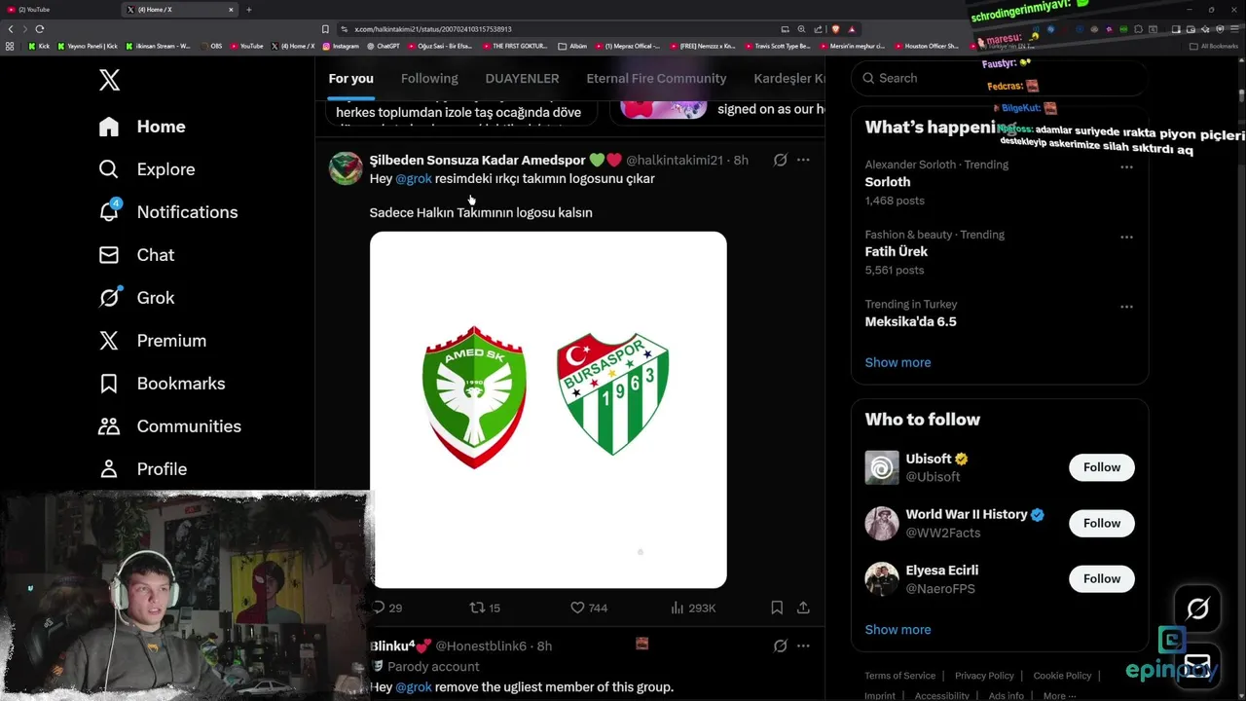Viewport: 1246px width, 701px height.
Task: Open the Instagram bookmark
Action: click(x=340, y=46)
